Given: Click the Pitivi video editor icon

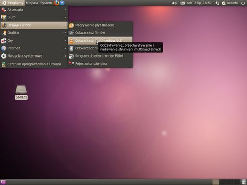Looking at the screenshot, I should tap(71, 56).
